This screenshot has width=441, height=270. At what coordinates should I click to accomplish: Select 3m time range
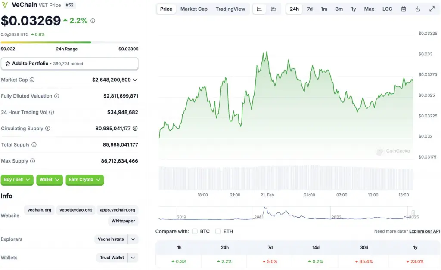[x=339, y=9]
